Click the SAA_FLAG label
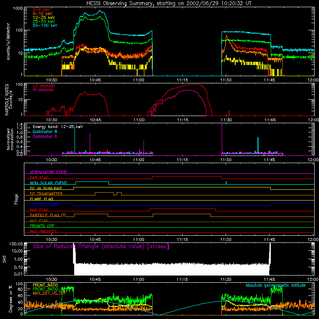Screen dimensions: 319x319 click(39, 210)
